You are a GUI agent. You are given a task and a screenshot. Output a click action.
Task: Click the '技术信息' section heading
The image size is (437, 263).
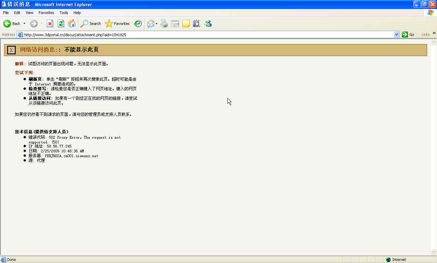pos(42,132)
